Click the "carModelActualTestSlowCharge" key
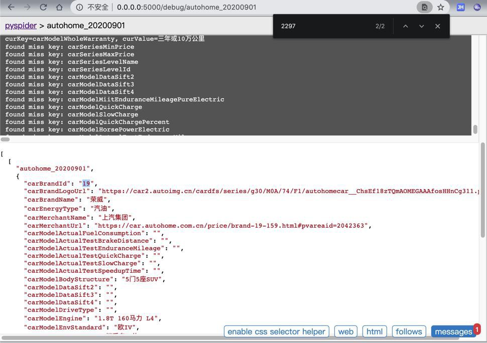Screen dimensions: 487x343 coord(82,263)
